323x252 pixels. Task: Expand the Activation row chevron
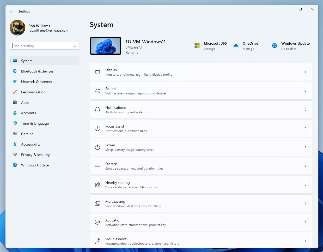coord(306,222)
